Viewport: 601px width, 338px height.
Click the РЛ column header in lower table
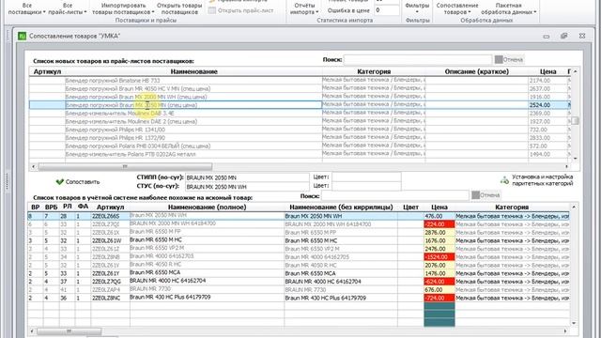point(67,207)
